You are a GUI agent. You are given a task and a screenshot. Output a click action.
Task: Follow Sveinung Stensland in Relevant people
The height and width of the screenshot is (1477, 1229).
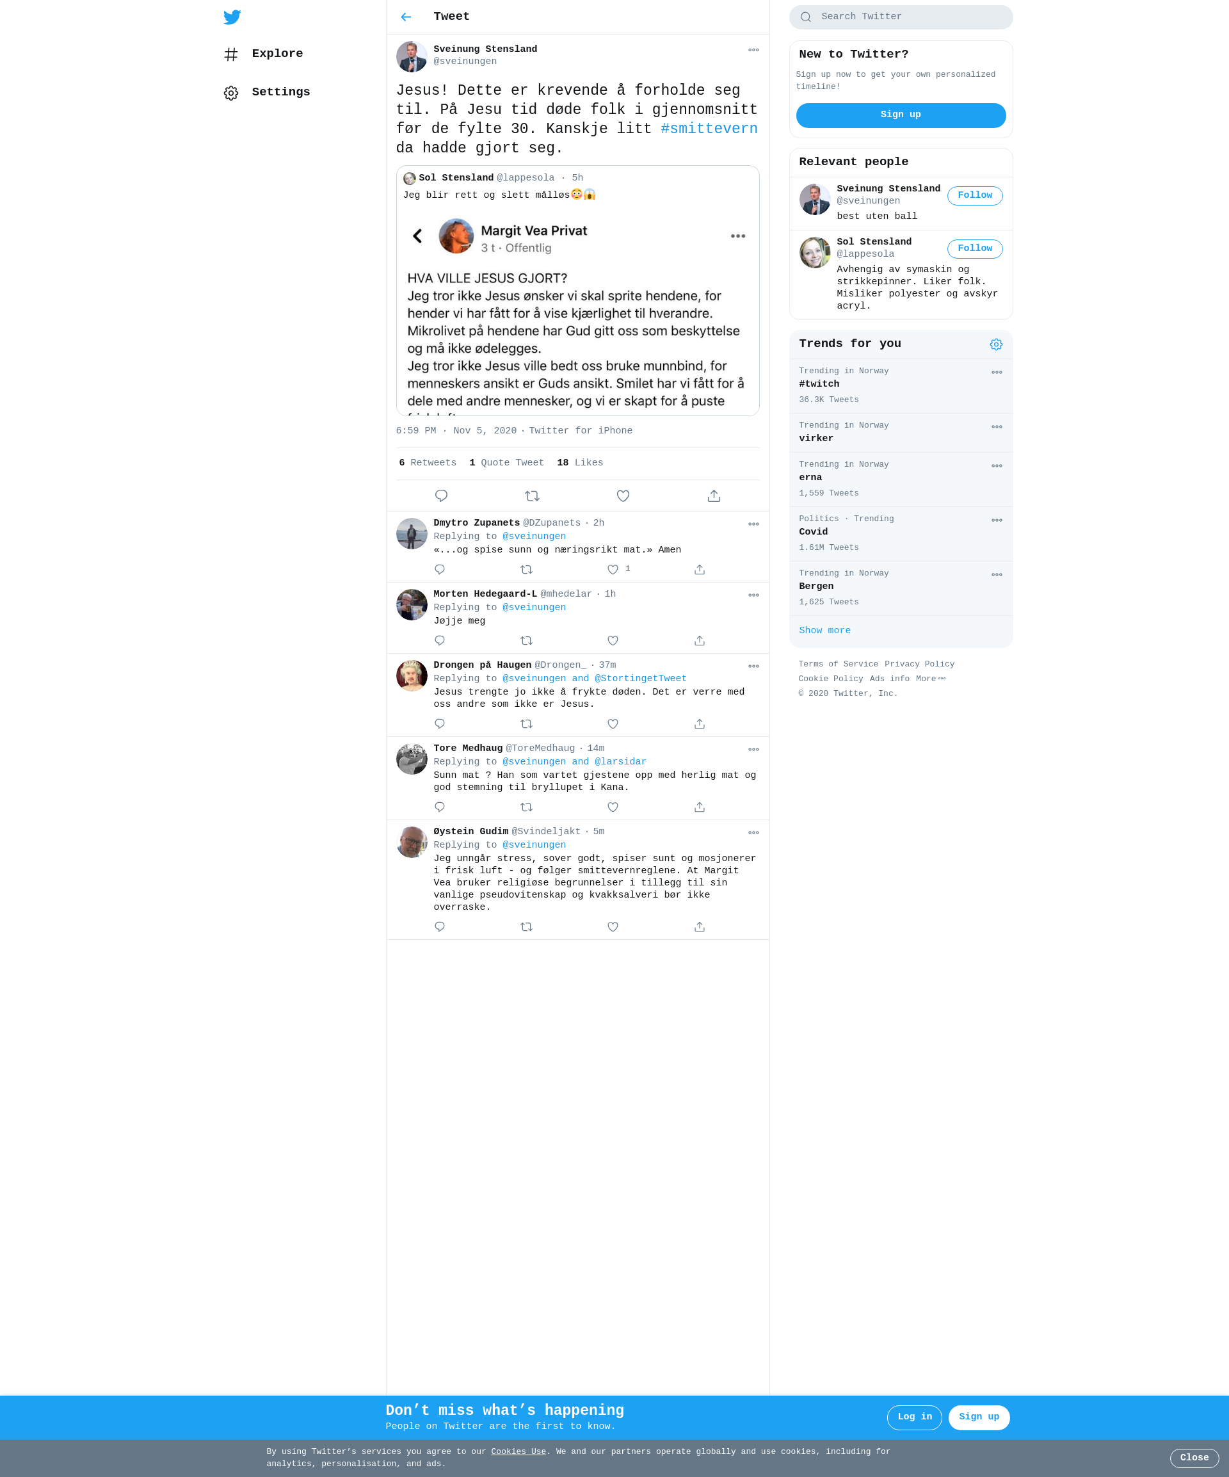click(x=974, y=195)
